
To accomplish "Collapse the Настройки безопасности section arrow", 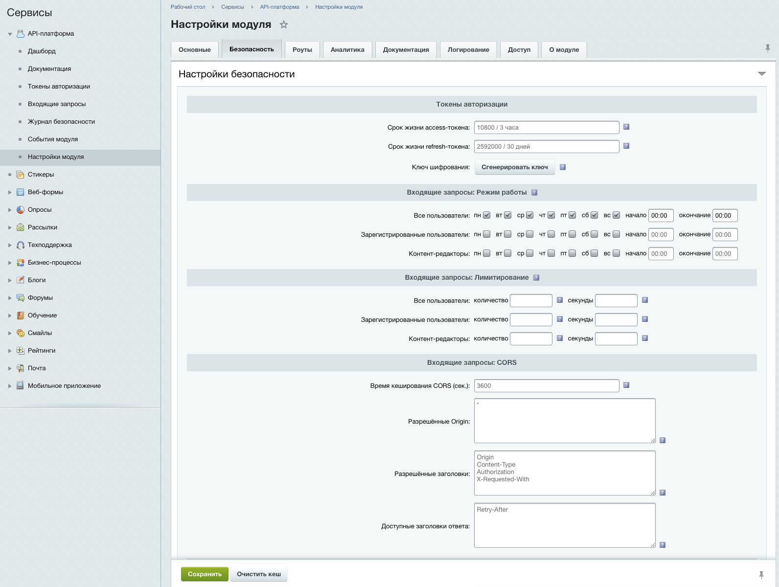I will 762,74.
